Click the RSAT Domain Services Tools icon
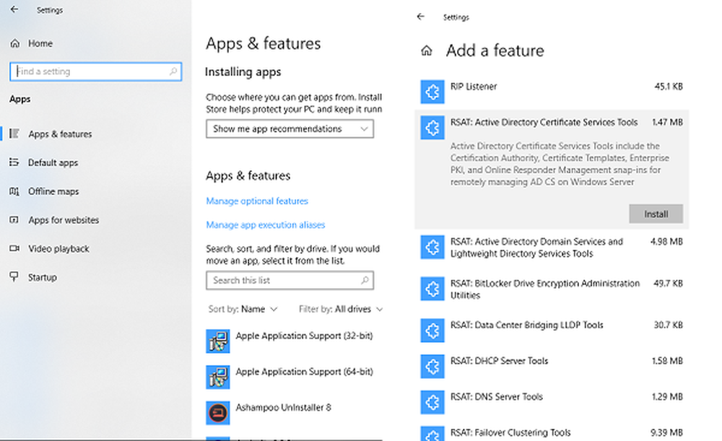This screenshot has height=441, width=722. click(432, 247)
